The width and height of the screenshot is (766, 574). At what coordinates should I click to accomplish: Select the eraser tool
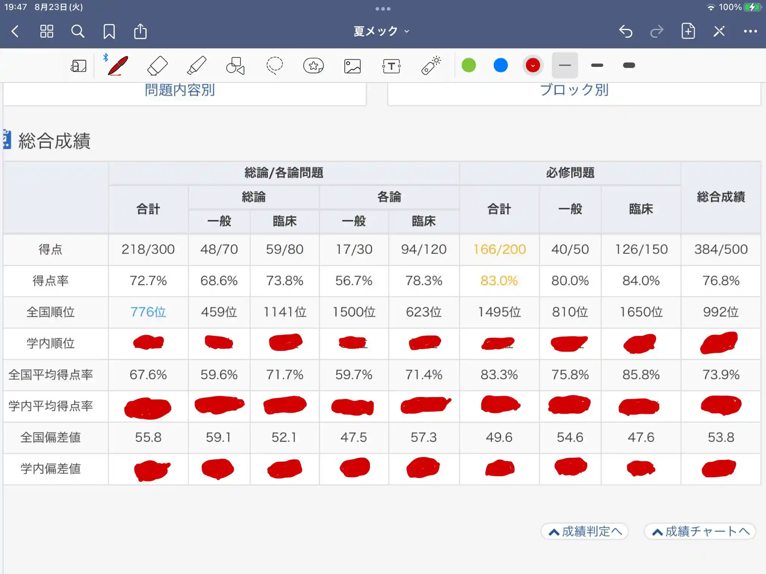tap(157, 66)
